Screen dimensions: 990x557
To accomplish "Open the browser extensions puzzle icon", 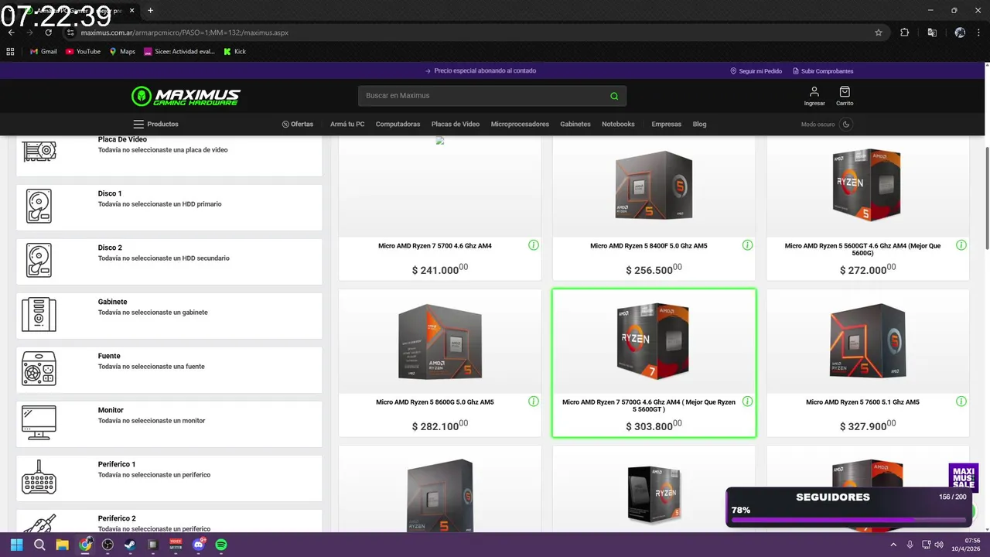I will click(x=904, y=32).
